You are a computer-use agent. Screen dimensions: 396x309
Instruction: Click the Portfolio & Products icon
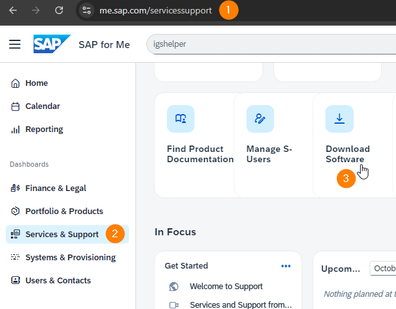click(x=15, y=211)
